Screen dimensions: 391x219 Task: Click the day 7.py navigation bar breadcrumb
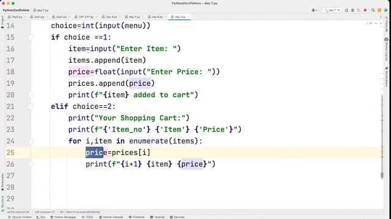point(41,10)
